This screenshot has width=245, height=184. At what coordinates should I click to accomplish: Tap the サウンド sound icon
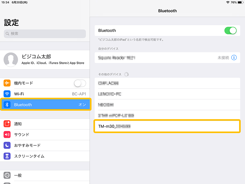7,135
